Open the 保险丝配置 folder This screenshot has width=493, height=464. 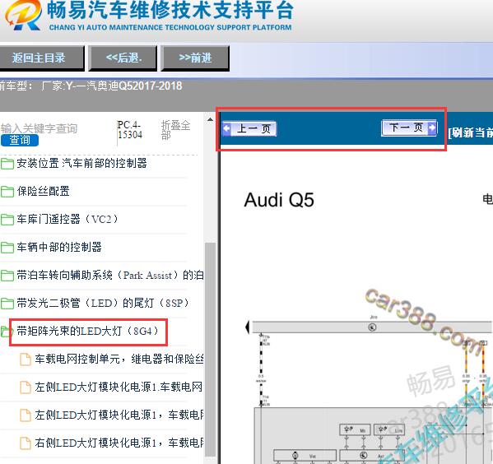pyautogui.click(x=43, y=191)
